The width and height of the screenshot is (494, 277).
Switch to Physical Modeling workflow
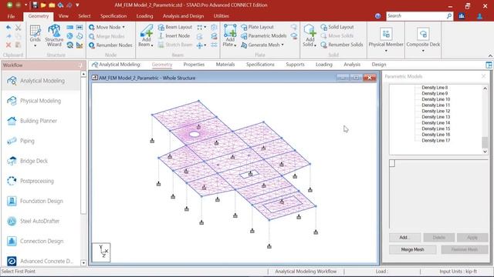coord(41,101)
